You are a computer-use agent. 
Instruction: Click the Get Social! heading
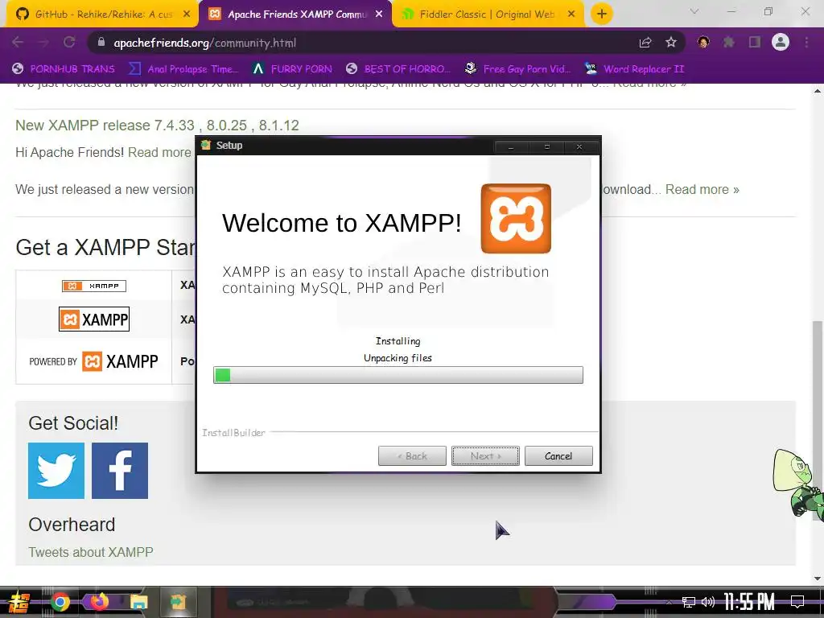(73, 423)
